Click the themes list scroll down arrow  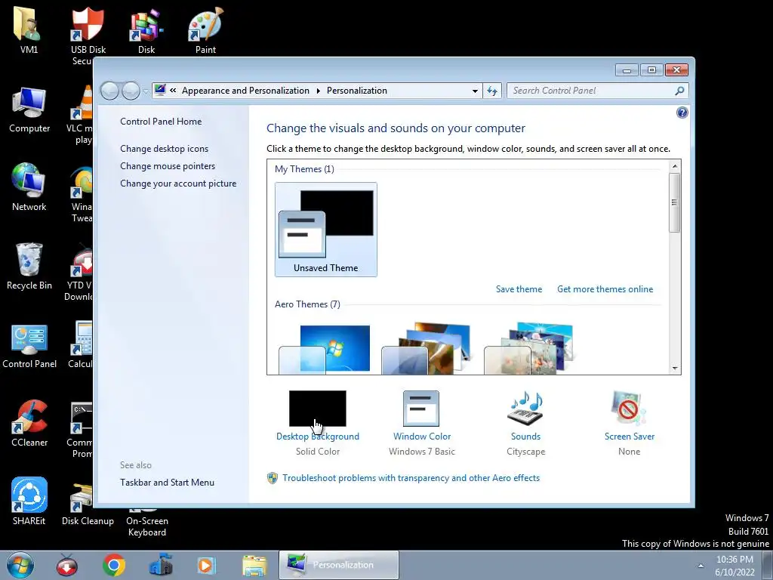pos(675,369)
